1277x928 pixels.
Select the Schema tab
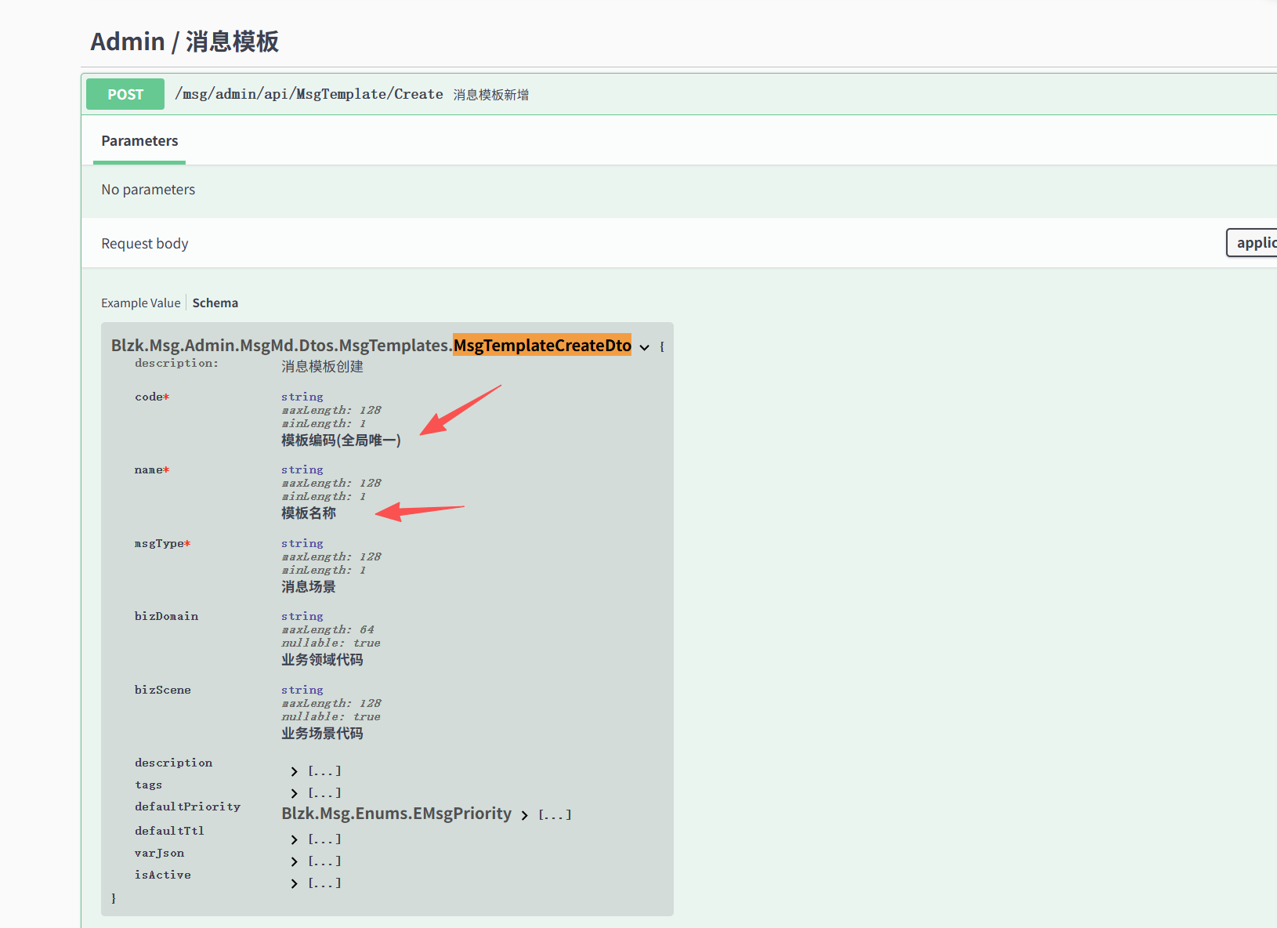215,303
